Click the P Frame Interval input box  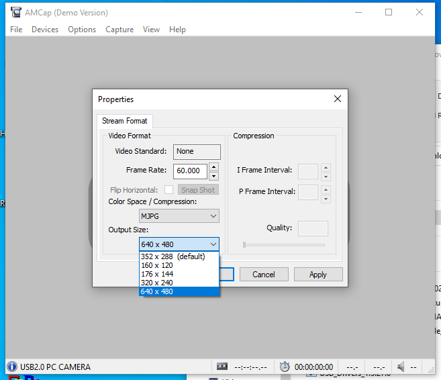(x=308, y=193)
